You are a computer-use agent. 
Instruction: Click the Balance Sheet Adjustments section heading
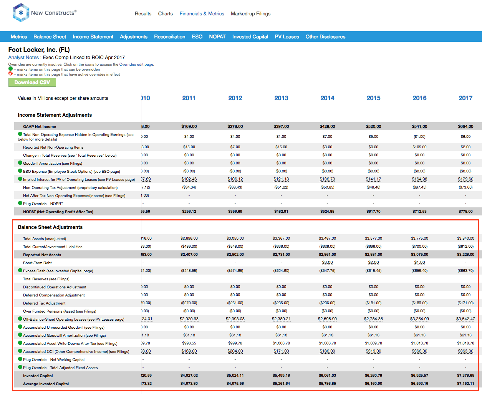tap(50, 227)
